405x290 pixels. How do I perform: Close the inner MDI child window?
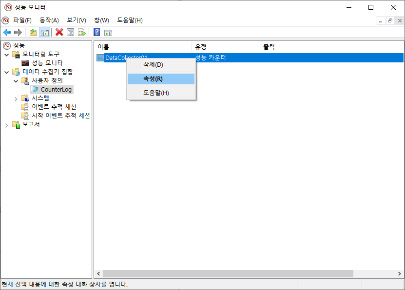400,20
